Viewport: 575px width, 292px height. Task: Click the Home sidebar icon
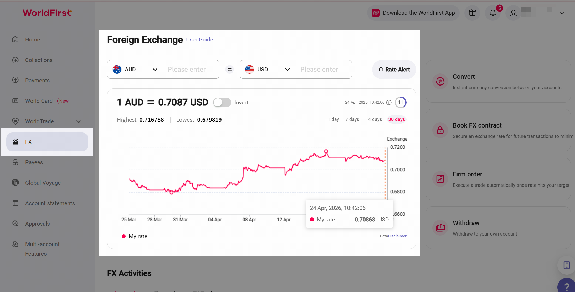point(16,39)
